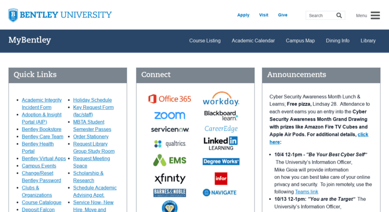The width and height of the screenshot is (389, 212).
Task: Open Course Listing in MyBentley bar
Action: [x=205, y=41]
